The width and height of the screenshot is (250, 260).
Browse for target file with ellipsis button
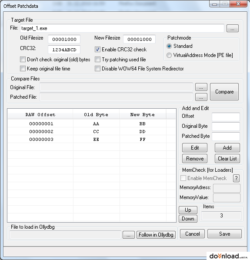click(233, 28)
